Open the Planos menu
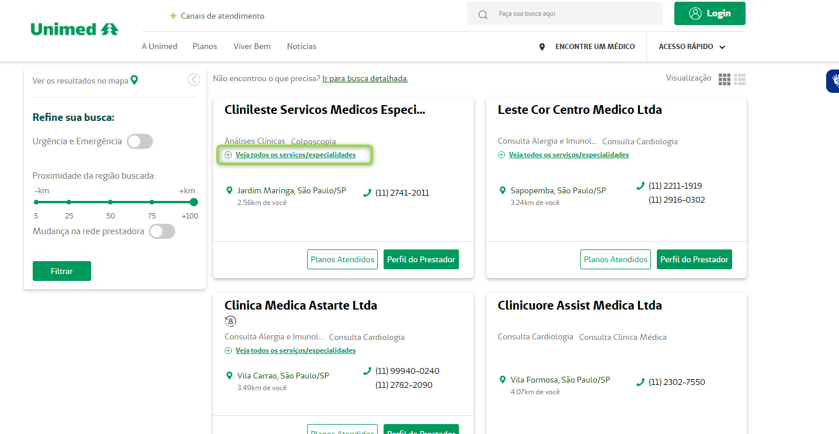Image resolution: width=839 pixels, height=434 pixels. pyautogui.click(x=205, y=46)
